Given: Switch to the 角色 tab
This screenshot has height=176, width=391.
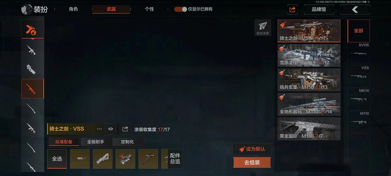Looking at the screenshot, I should point(73,9).
